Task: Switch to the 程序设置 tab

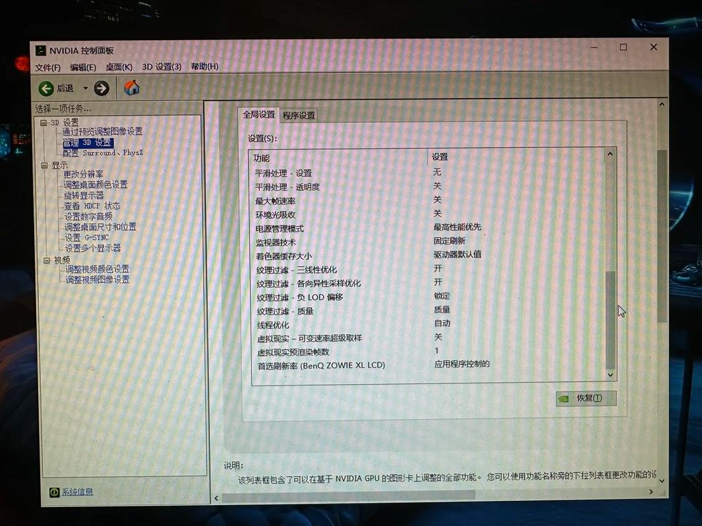Action: (x=299, y=115)
